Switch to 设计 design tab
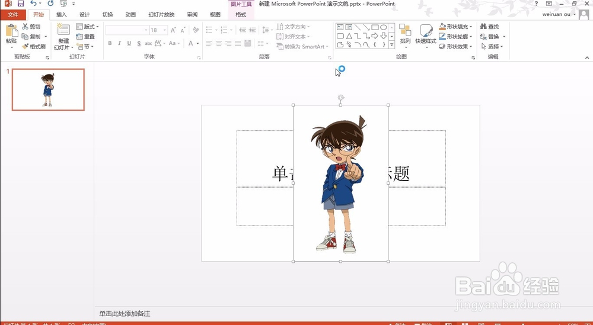The height and width of the screenshot is (325, 593). tap(84, 15)
